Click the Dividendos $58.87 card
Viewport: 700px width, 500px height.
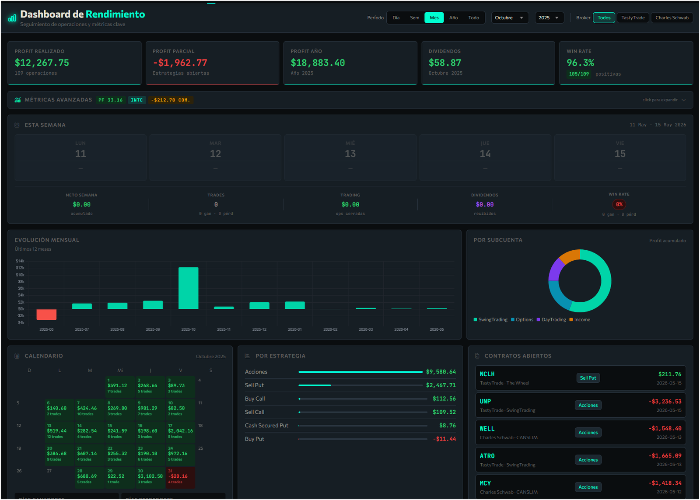point(488,63)
